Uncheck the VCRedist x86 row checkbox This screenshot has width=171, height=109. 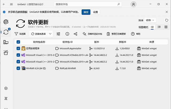click(x=18, y=62)
